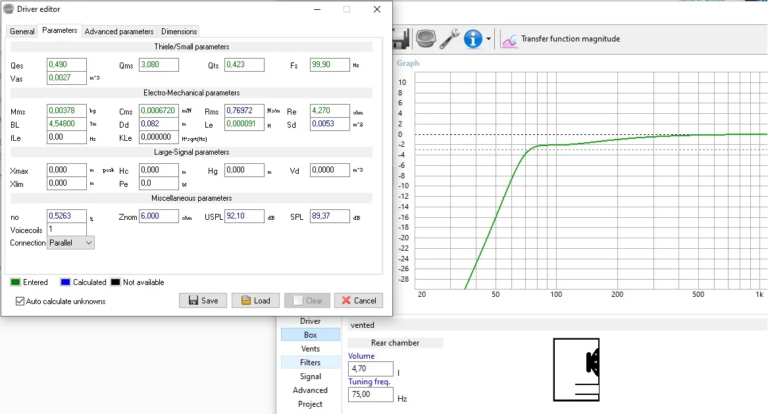Open the Dimensions tab

(179, 32)
